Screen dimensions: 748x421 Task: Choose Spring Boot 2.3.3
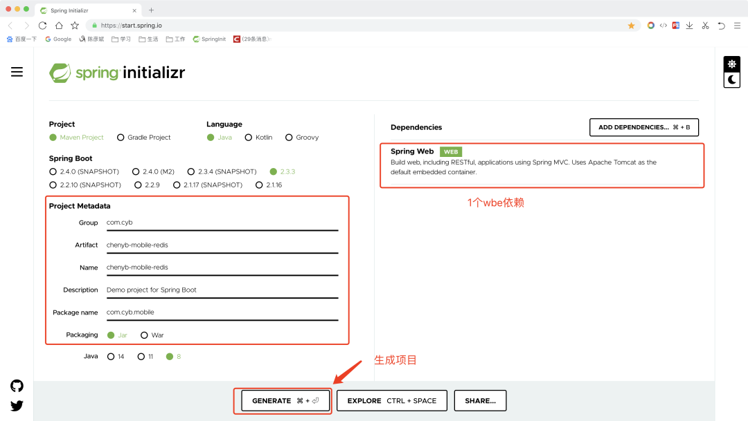(x=283, y=171)
